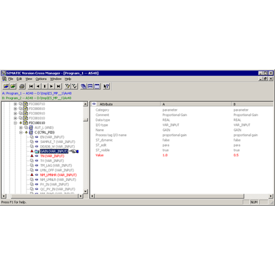Screen dimensions: 275x275
Task: Expand the FIC081010 tree node
Action: coord(15,118)
